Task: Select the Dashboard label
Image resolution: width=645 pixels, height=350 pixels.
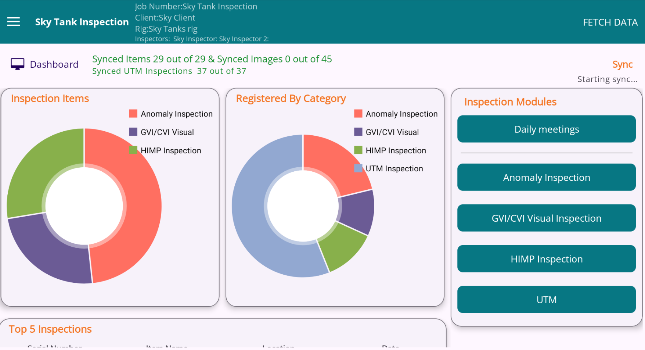Action: click(54, 64)
